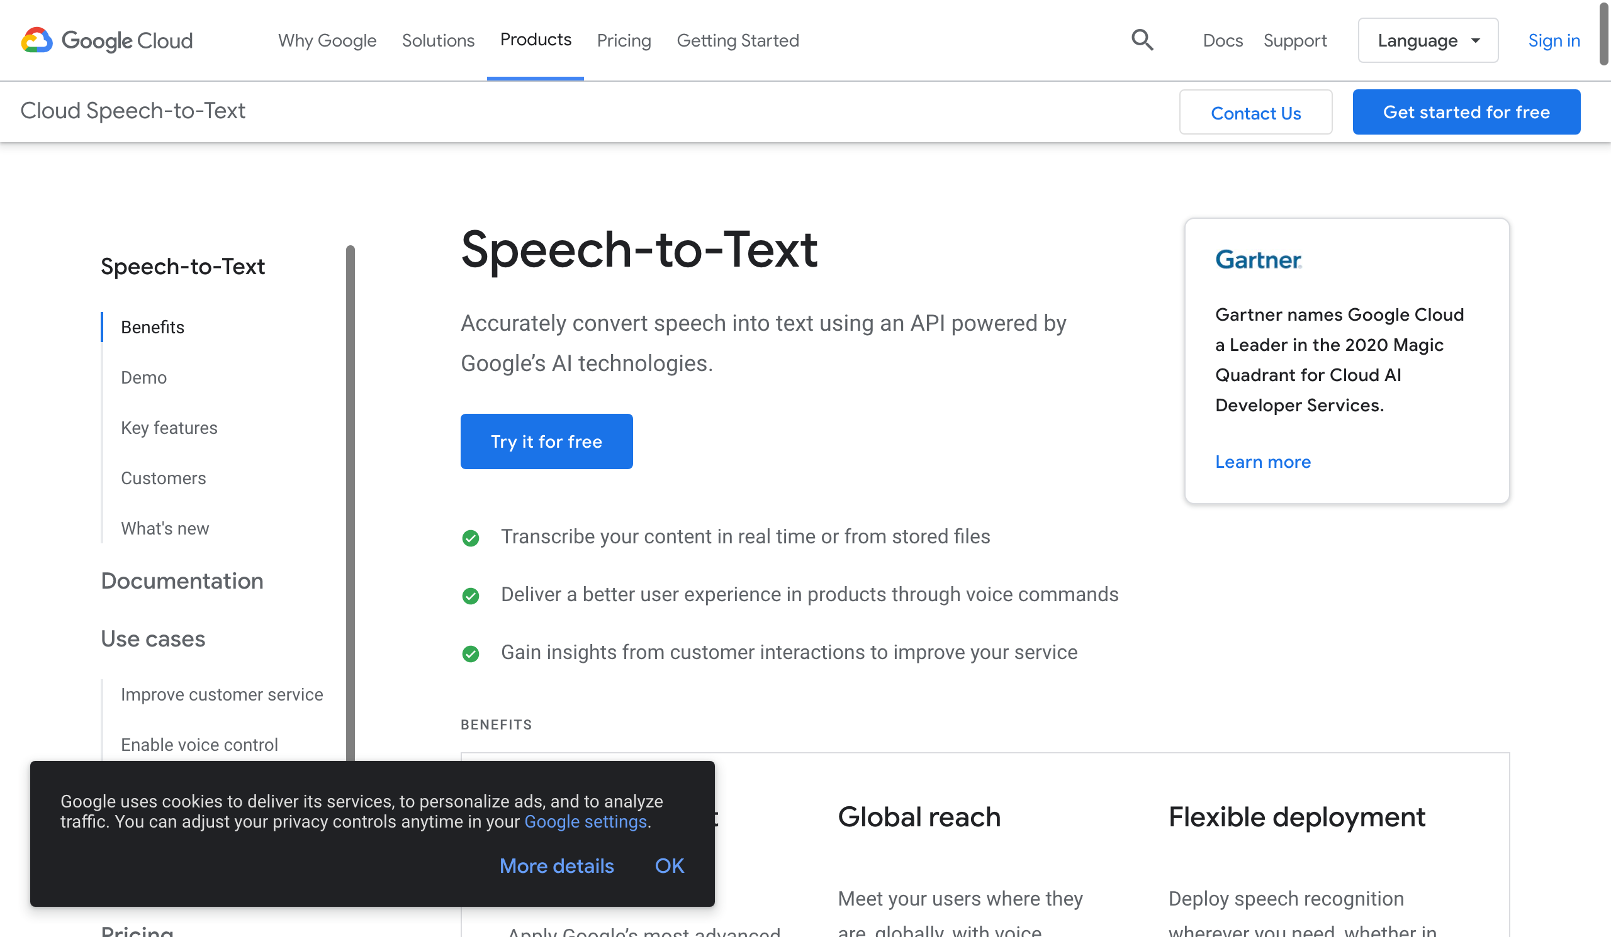Click the Flexible deployment heading
Viewport: 1611px width, 937px height.
[x=1296, y=817]
